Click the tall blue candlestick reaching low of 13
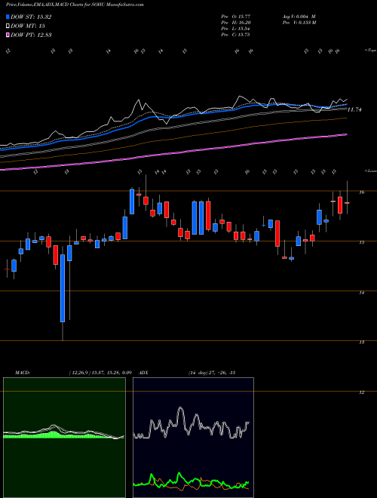The image size is (377, 498). (63, 288)
